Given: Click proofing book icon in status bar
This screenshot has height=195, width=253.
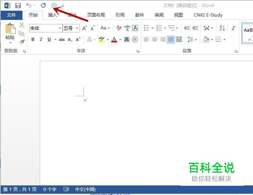Looking at the screenshot, I should 66,189.
